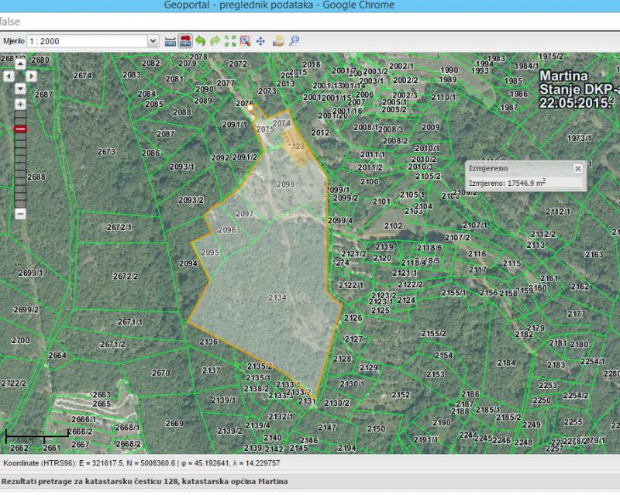Zoom to full map extent
The image size is (620, 495).
click(230, 41)
